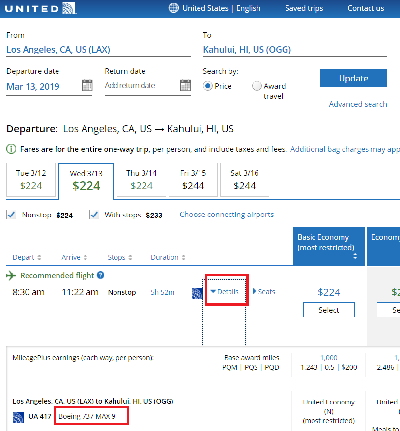400x431 pixels.
Task: Click the Recommended flight help question icon
Action: click(101, 275)
